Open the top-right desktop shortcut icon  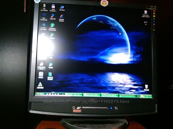pyautogui.click(x=146, y=12)
